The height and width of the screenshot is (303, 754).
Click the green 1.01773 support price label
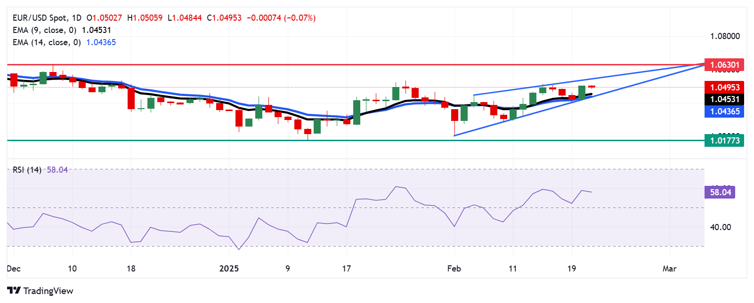pyautogui.click(x=724, y=140)
